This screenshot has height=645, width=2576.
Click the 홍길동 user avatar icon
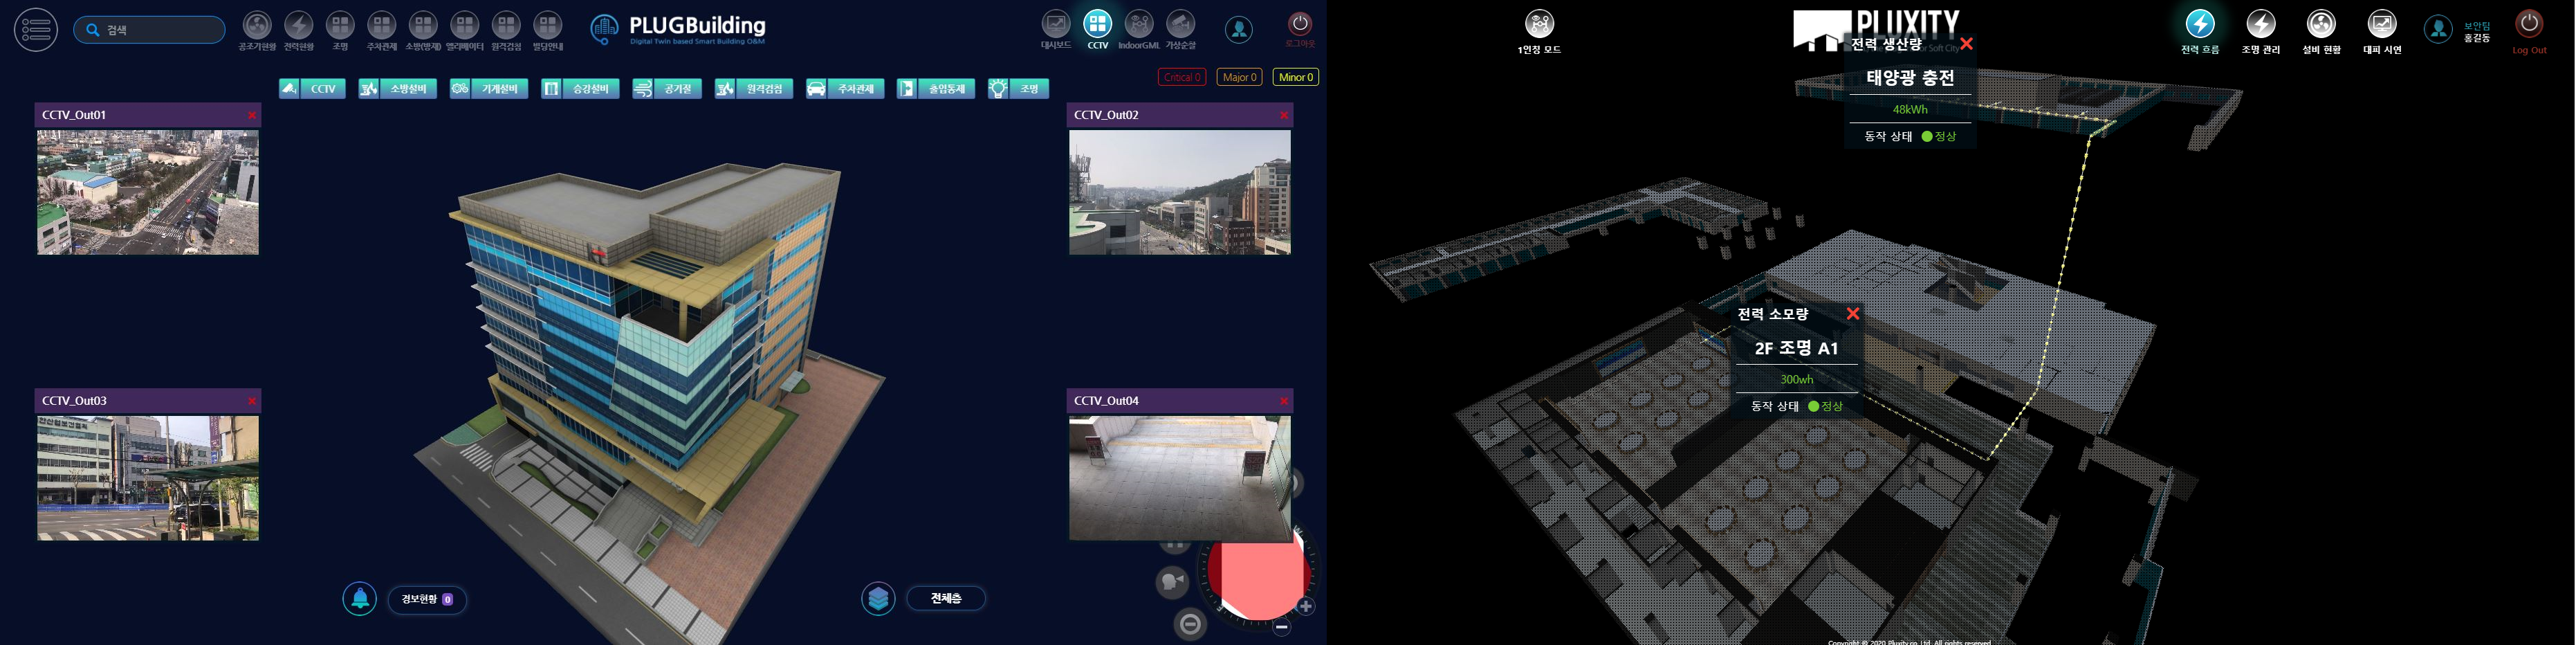2438,30
